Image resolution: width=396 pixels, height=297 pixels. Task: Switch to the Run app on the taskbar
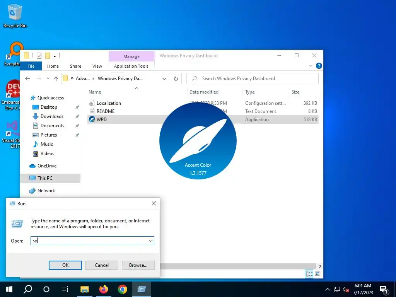pos(142,289)
